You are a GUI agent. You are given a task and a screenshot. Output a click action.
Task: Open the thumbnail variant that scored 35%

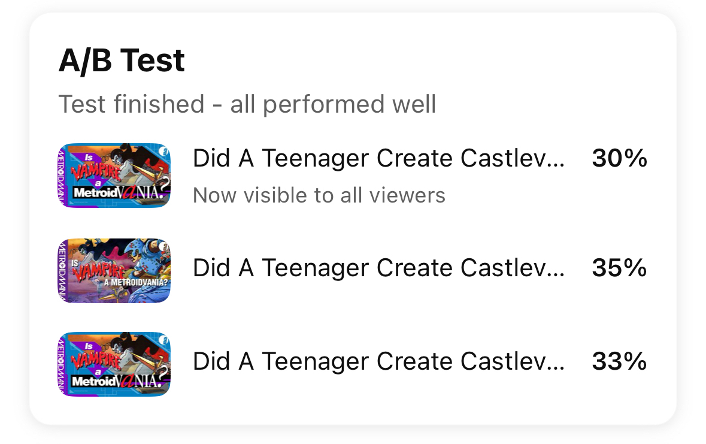114,270
